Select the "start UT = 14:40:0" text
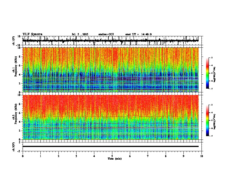 [x=138, y=34]
